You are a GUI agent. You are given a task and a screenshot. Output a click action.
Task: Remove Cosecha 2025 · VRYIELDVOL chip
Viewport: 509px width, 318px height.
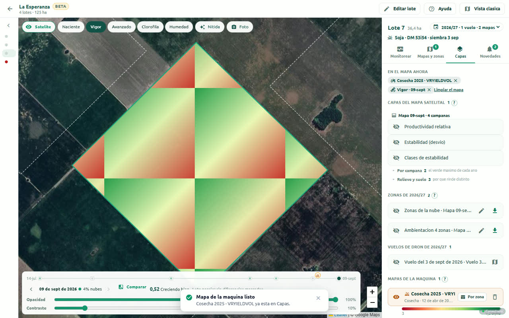pos(456,80)
